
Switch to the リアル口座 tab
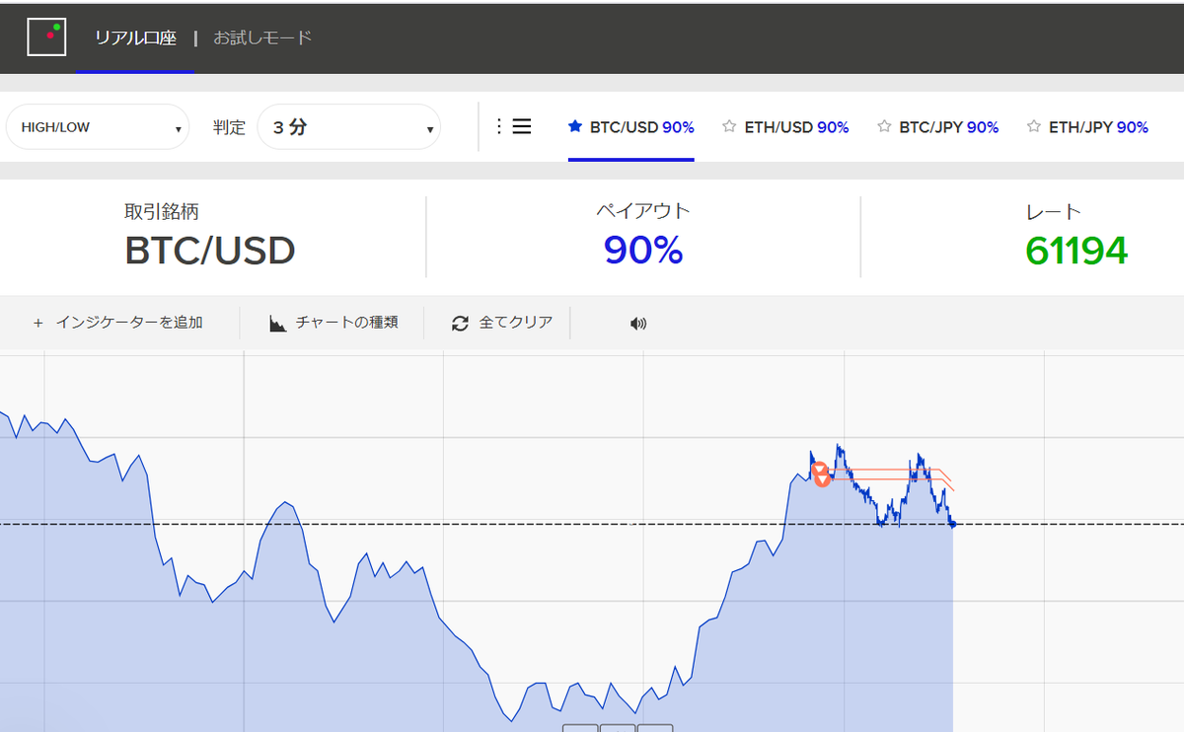(135, 38)
